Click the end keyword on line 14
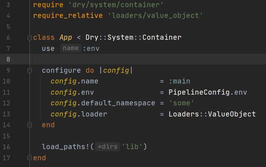The height and width of the screenshot is (167, 266). click(48, 125)
